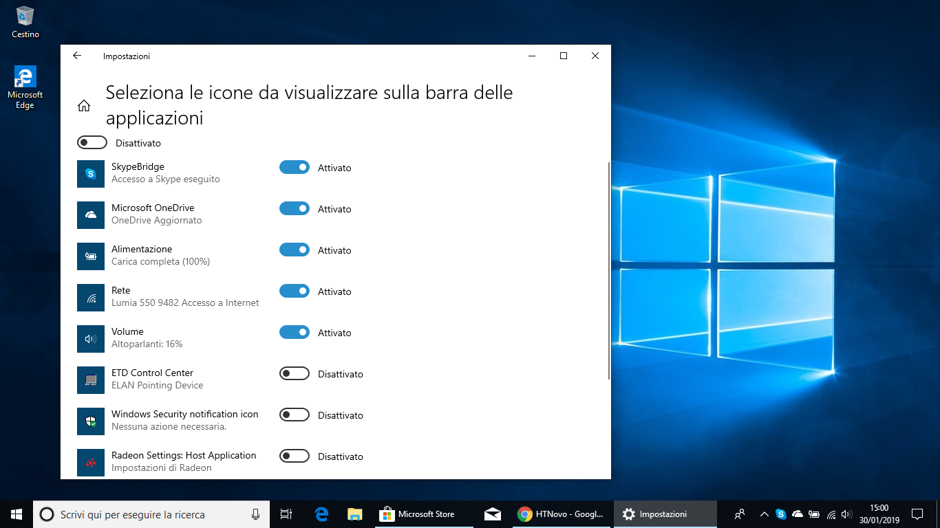Go back with the arrow in Impostazioni
Screen dimensions: 940x528
click(x=77, y=56)
